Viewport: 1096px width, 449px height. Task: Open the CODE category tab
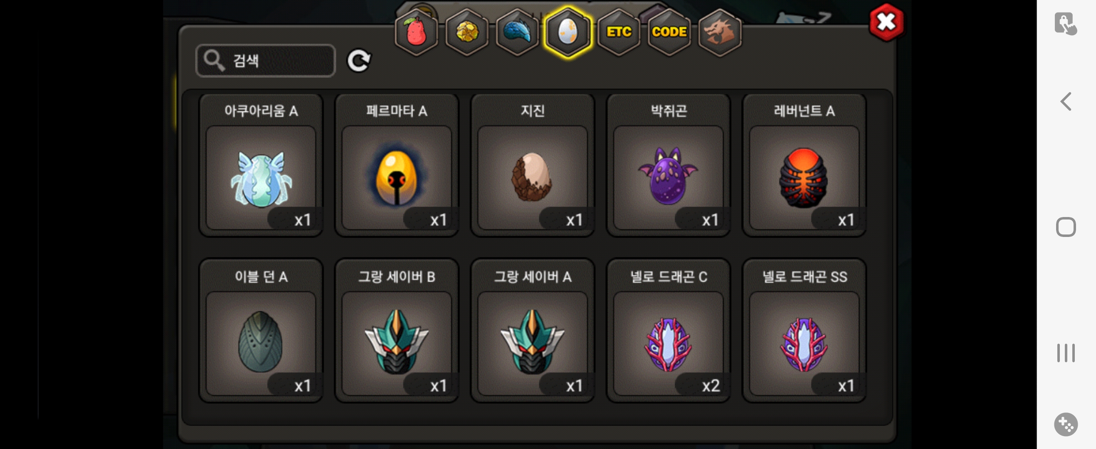(x=669, y=32)
